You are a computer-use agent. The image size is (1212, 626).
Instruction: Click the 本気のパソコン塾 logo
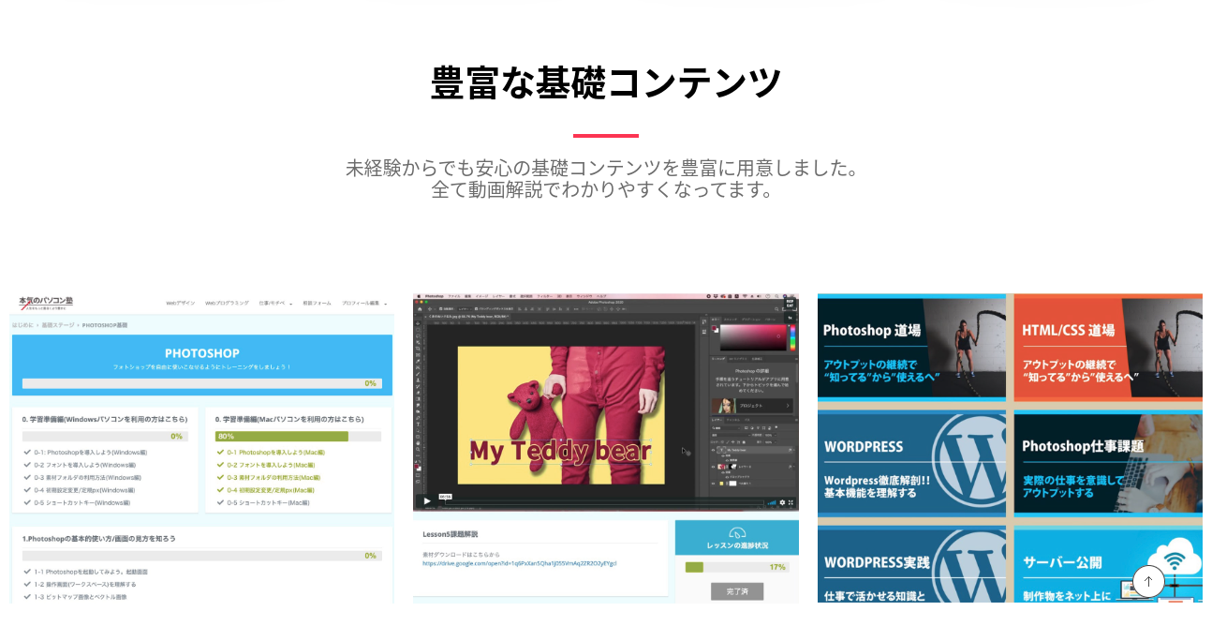coord(46,303)
